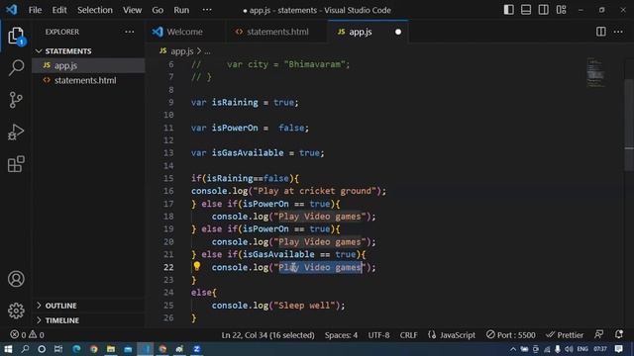Toggle the bottom Panel layout icon
Image resolution: width=634 pixels, height=356 pixels.
coord(526,10)
